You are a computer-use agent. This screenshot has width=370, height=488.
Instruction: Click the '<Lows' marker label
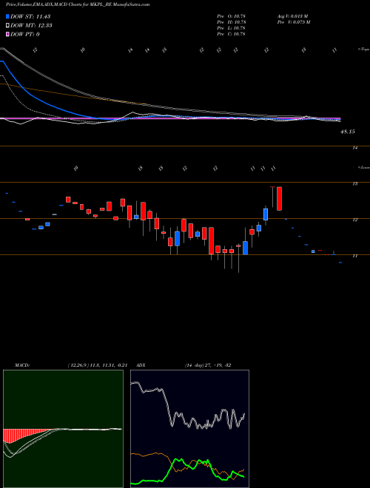(x=363, y=167)
